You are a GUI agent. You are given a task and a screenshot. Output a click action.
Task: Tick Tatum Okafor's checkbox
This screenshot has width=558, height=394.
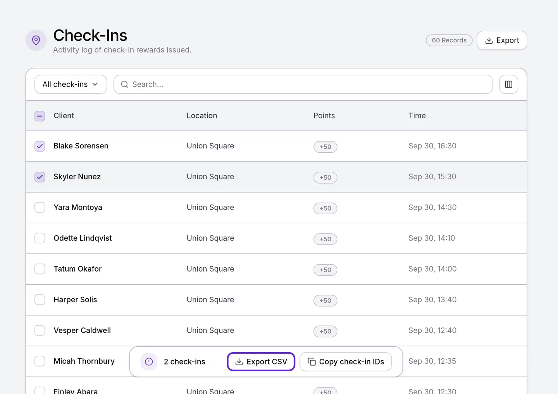pos(40,269)
